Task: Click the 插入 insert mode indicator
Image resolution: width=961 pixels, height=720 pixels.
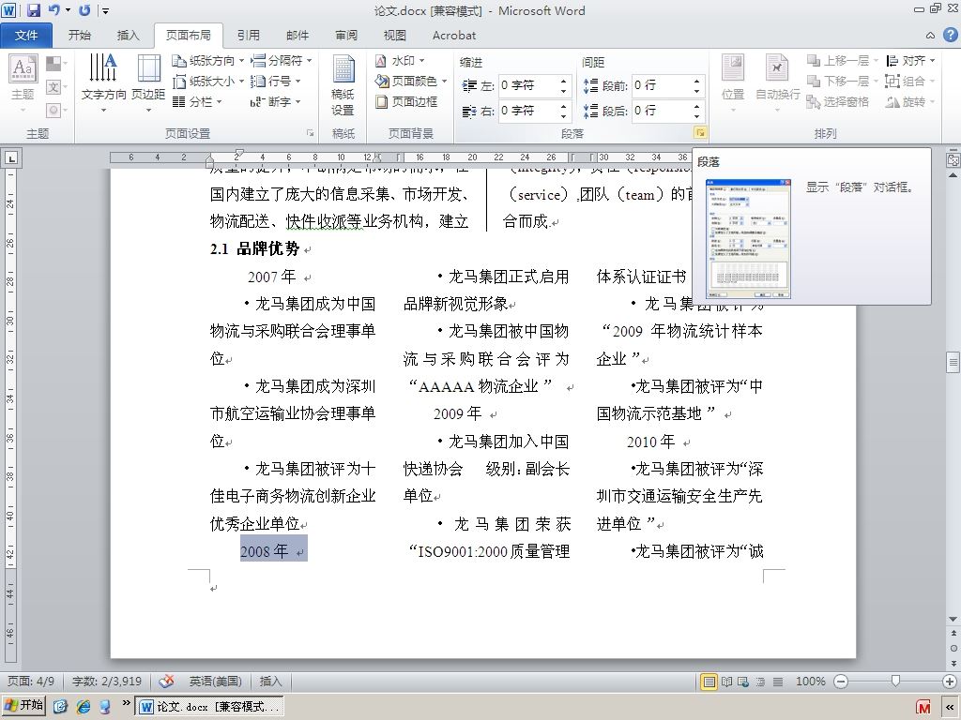Action: pyautogui.click(x=270, y=682)
